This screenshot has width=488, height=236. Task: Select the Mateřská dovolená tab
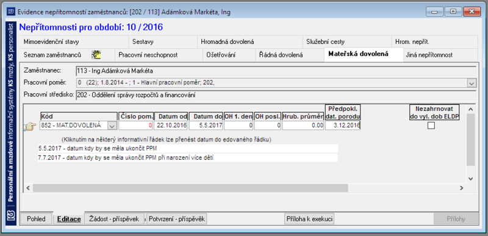coord(364,54)
